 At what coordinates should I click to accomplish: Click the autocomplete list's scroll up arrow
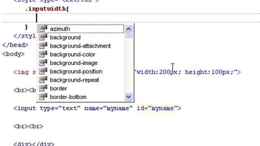pos(128,29)
